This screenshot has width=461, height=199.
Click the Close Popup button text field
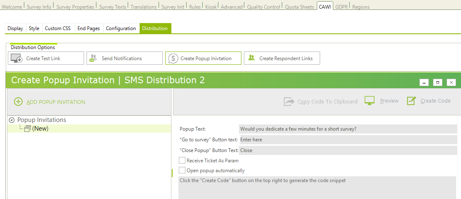tap(347, 150)
